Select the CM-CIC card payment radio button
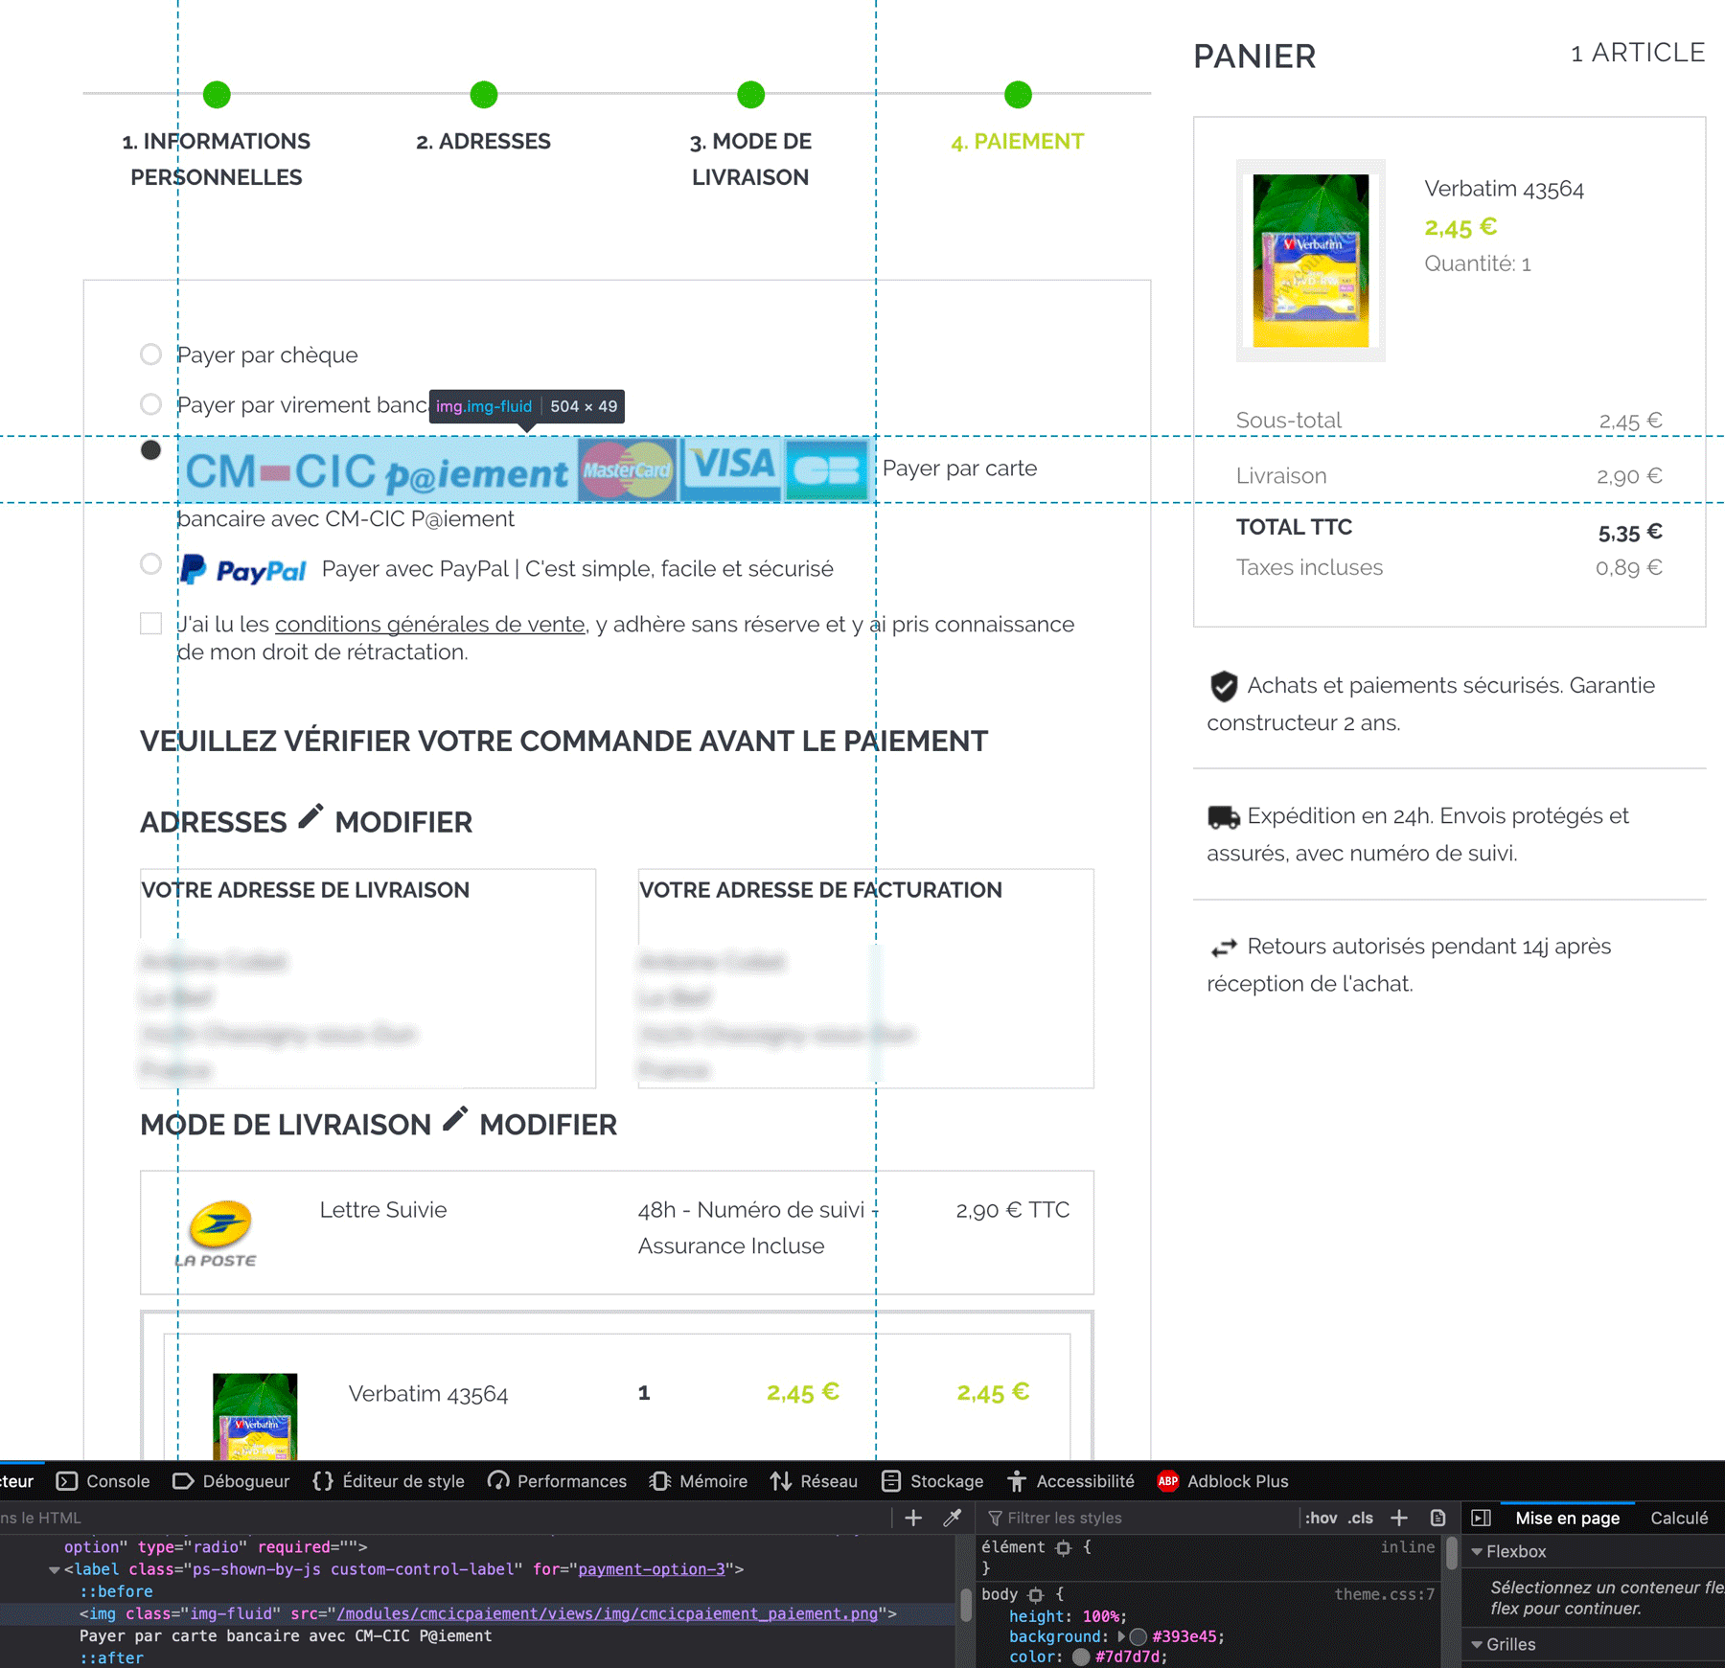1725x1668 pixels. pos(150,449)
